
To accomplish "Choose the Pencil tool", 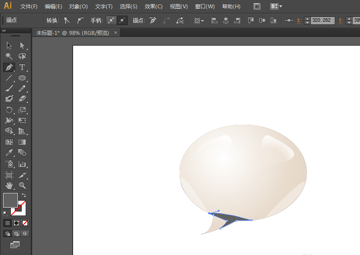I will [22, 88].
